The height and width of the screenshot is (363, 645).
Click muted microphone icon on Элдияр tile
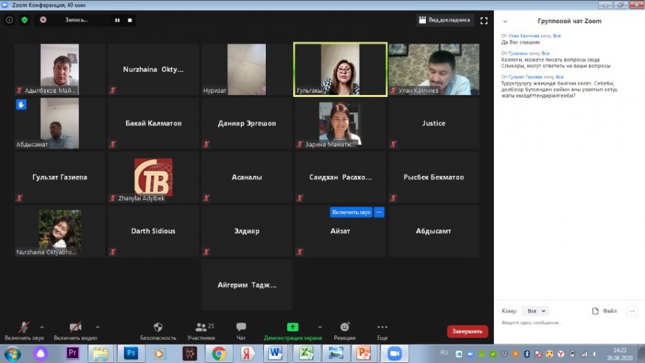pos(206,252)
